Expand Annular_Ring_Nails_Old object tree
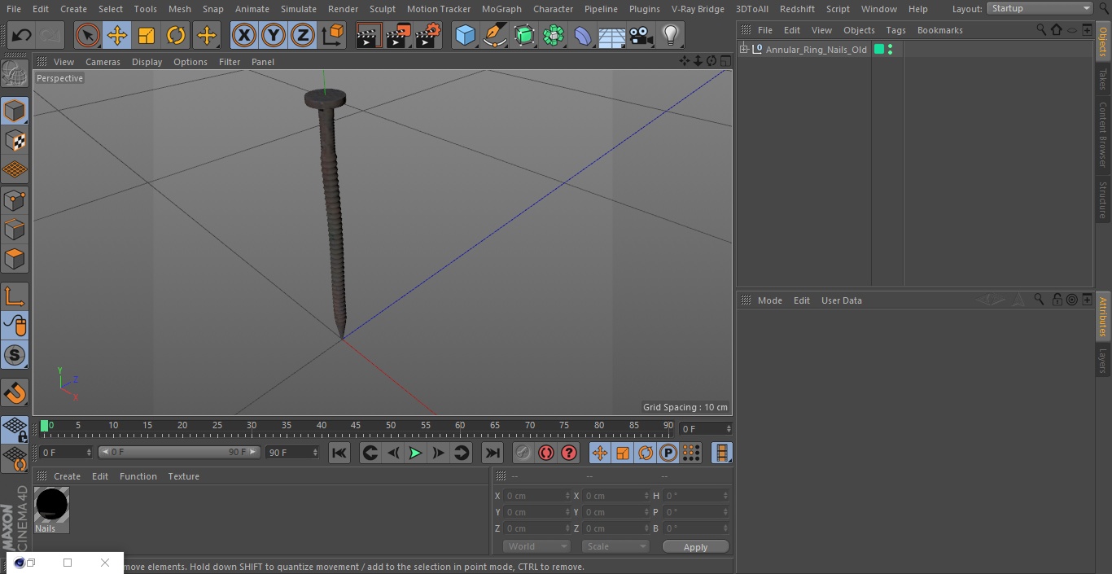1112x574 pixels. click(x=744, y=50)
